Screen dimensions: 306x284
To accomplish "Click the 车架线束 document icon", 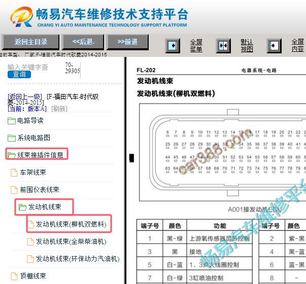I will pos(14,172).
